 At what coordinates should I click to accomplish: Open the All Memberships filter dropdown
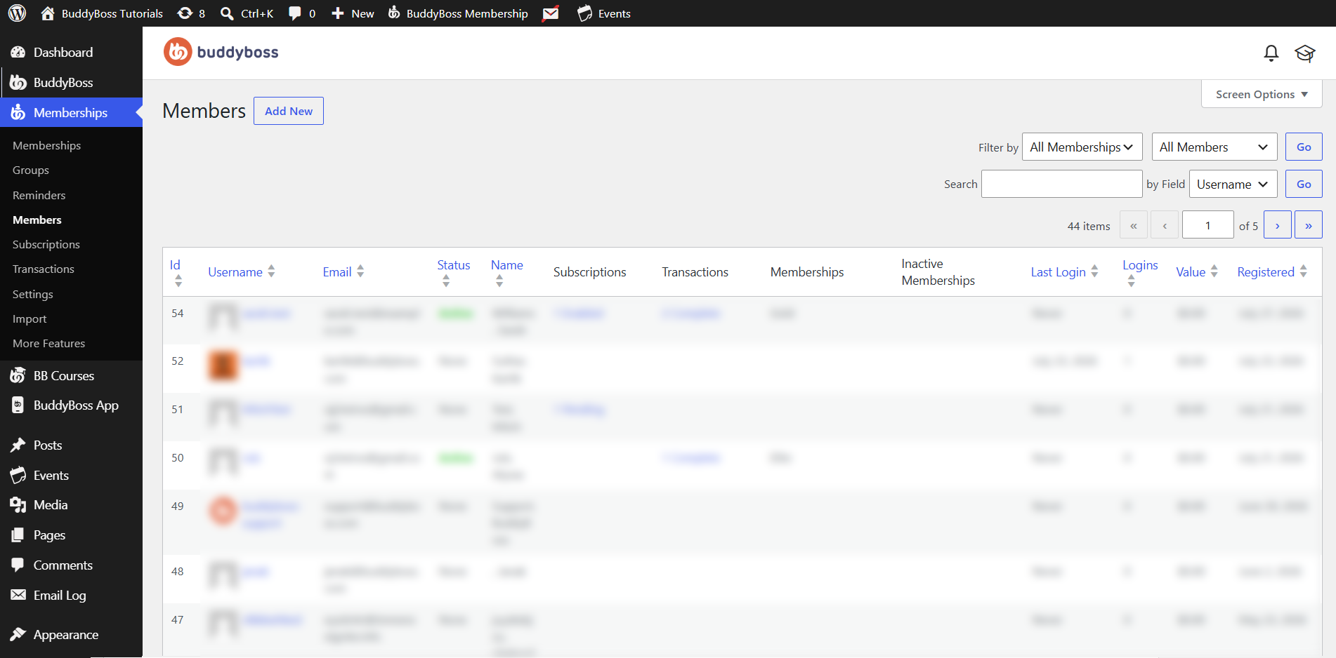1082,147
